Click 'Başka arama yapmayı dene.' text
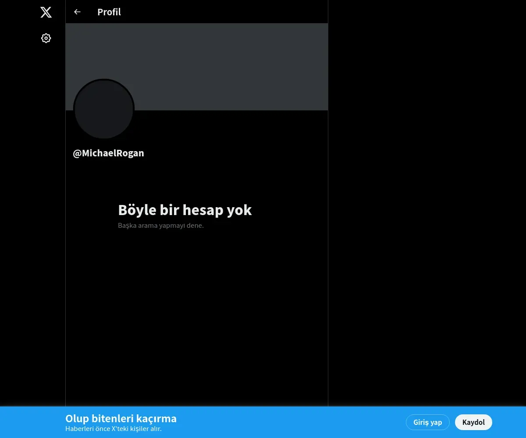526x438 pixels. tap(161, 226)
